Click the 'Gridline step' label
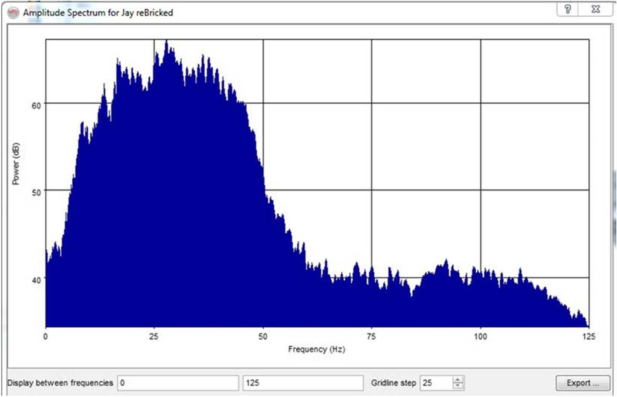Image resolution: width=617 pixels, height=397 pixels. click(x=393, y=383)
